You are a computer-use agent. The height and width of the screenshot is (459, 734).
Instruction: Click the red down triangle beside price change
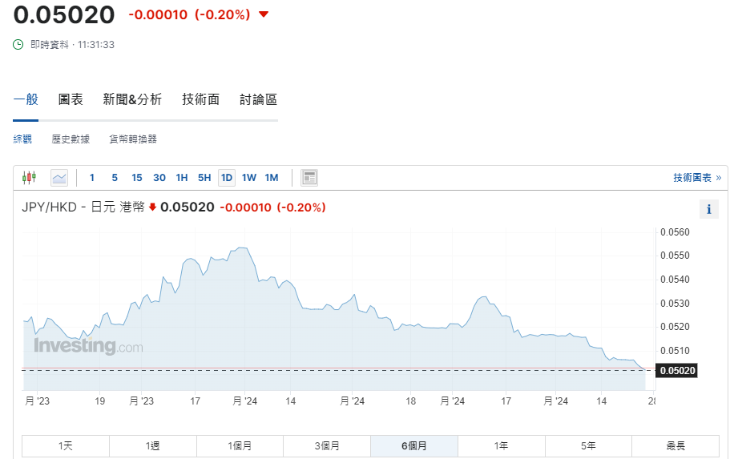(264, 14)
